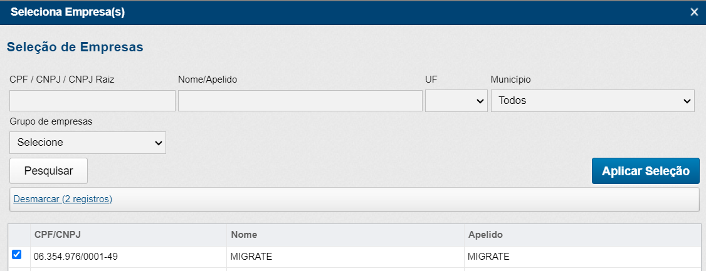Image resolution: width=706 pixels, height=271 pixels.
Task: Click MIGRATE in the Nome column
Action: tap(251, 256)
